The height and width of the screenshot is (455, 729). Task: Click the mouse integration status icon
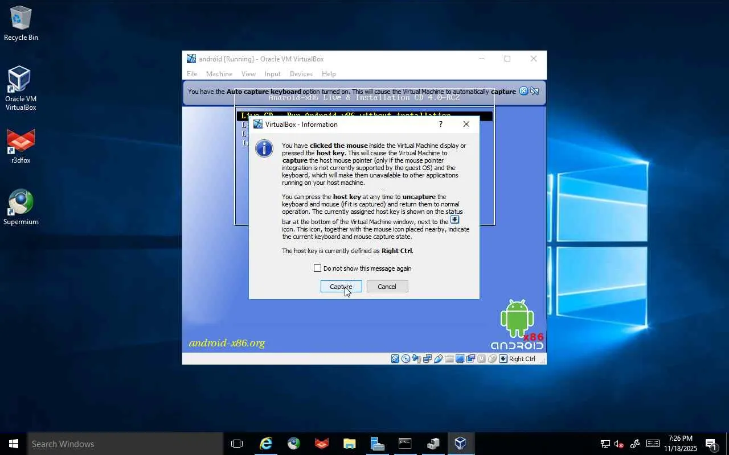[493, 359]
